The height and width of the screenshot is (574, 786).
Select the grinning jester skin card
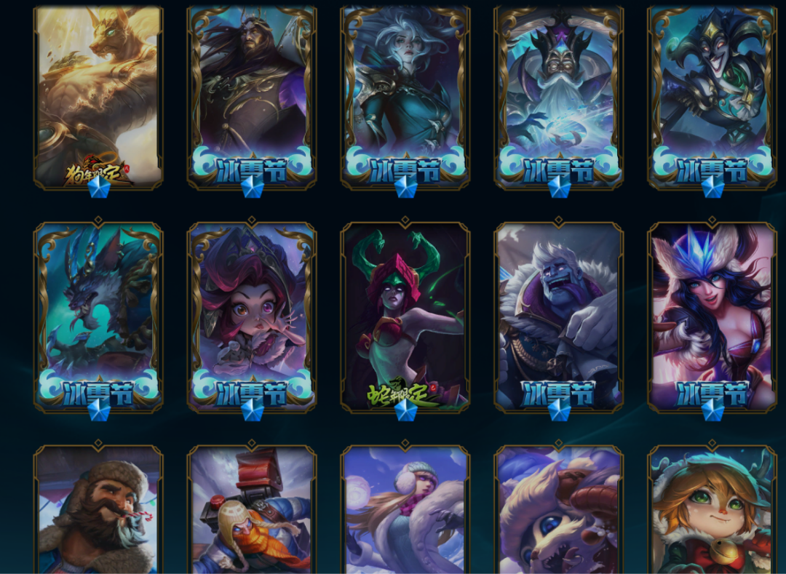712,98
